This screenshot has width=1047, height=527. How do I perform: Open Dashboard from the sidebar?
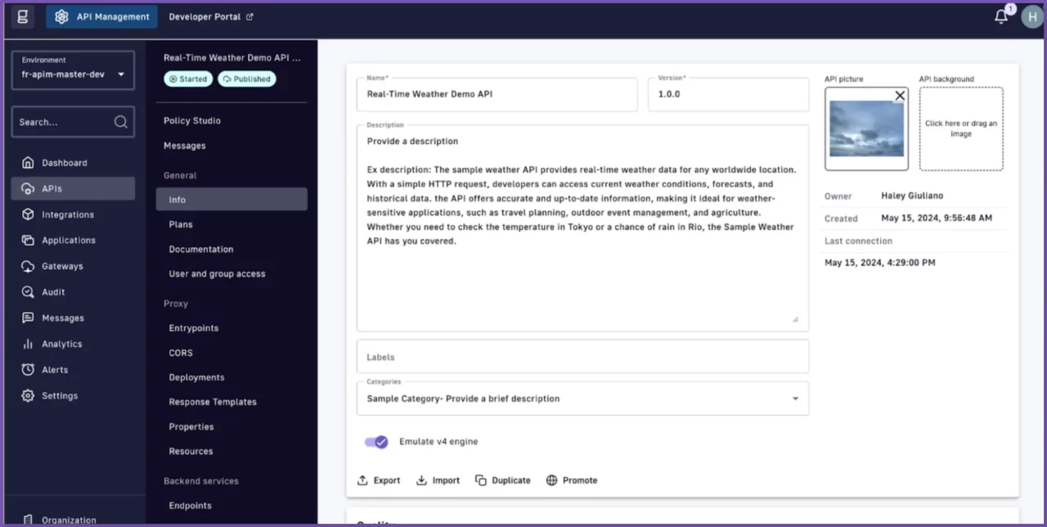pos(64,163)
